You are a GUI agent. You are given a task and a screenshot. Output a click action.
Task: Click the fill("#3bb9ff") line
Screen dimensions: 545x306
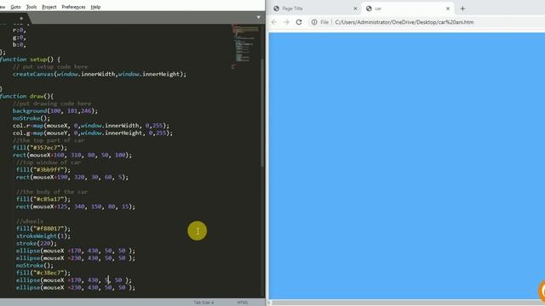pyautogui.click(x=43, y=170)
